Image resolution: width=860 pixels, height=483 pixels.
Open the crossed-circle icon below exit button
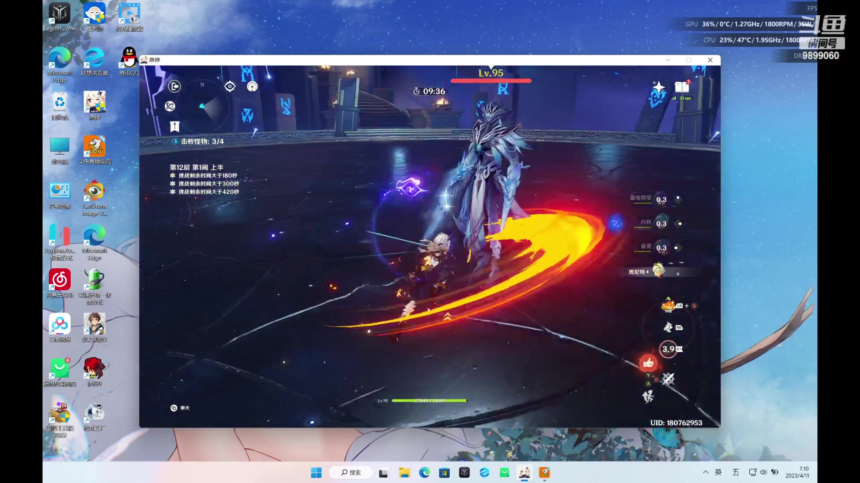(170, 106)
